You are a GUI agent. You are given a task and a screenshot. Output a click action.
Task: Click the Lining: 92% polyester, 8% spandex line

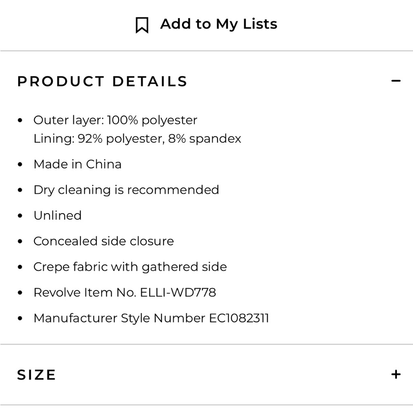pos(137,138)
